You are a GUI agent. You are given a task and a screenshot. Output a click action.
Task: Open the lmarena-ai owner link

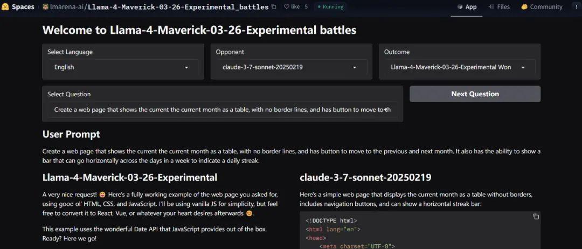click(68, 6)
